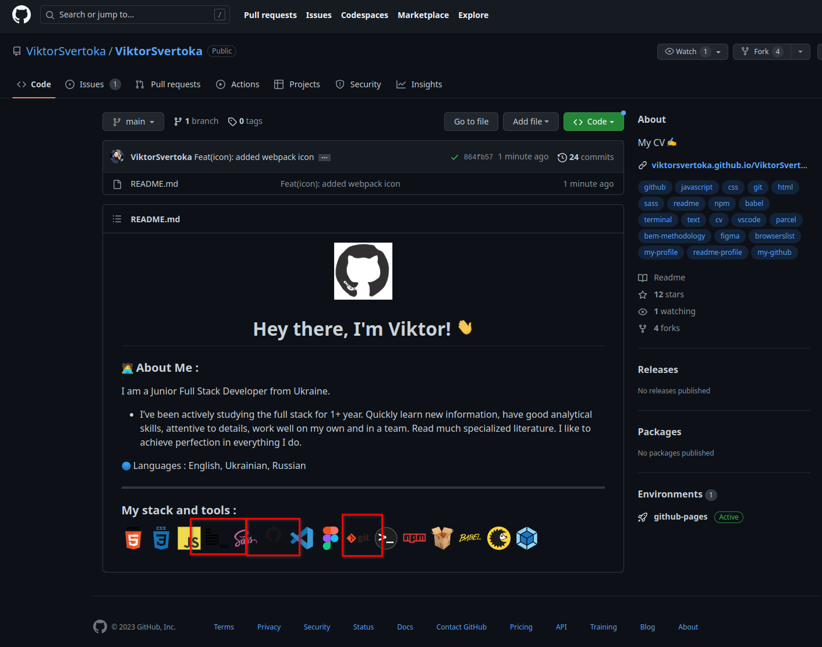The image size is (822, 647).
Task: Click the Figma icon in the tools row
Action: pos(330,538)
